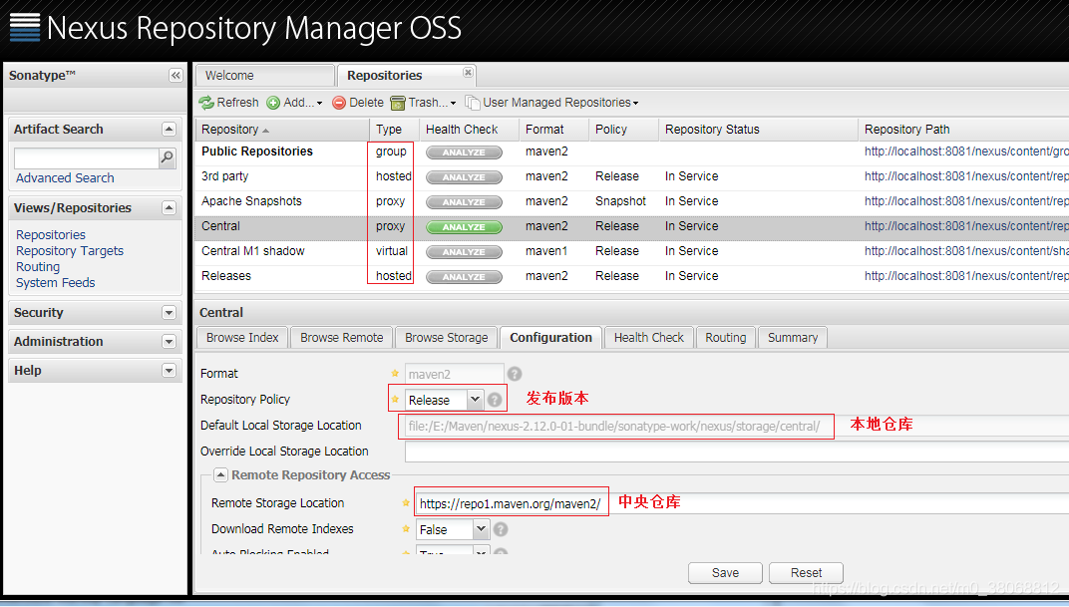Sort by Repository column header
This screenshot has height=607, width=1069.
click(282, 130)
